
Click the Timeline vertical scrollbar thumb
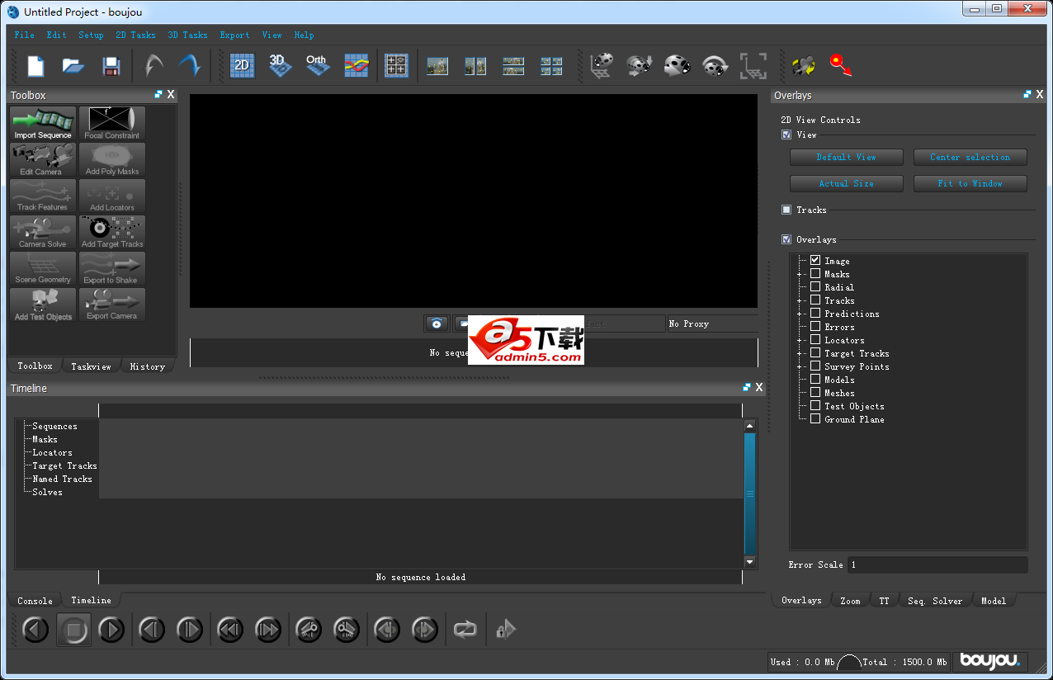tap(749, 493)
